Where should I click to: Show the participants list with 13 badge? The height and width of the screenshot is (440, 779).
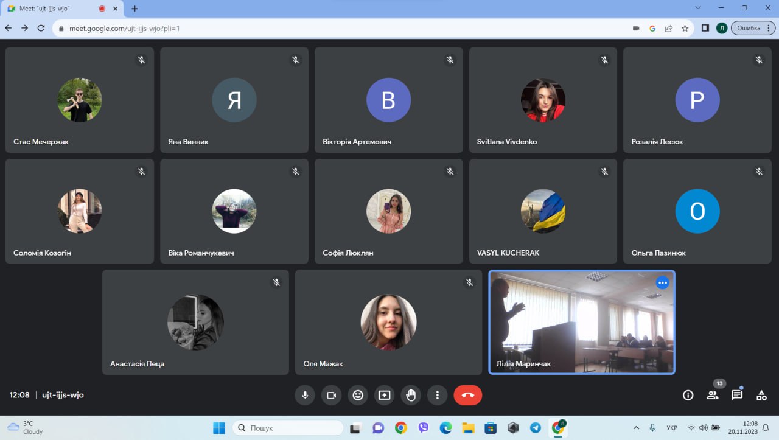(x=712, y=395)
